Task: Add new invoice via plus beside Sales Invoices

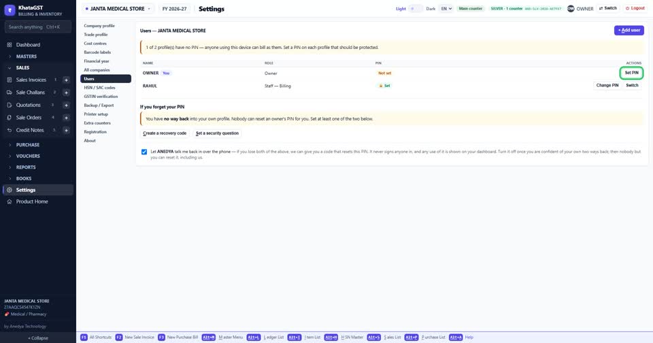Action: pos(66,80)
